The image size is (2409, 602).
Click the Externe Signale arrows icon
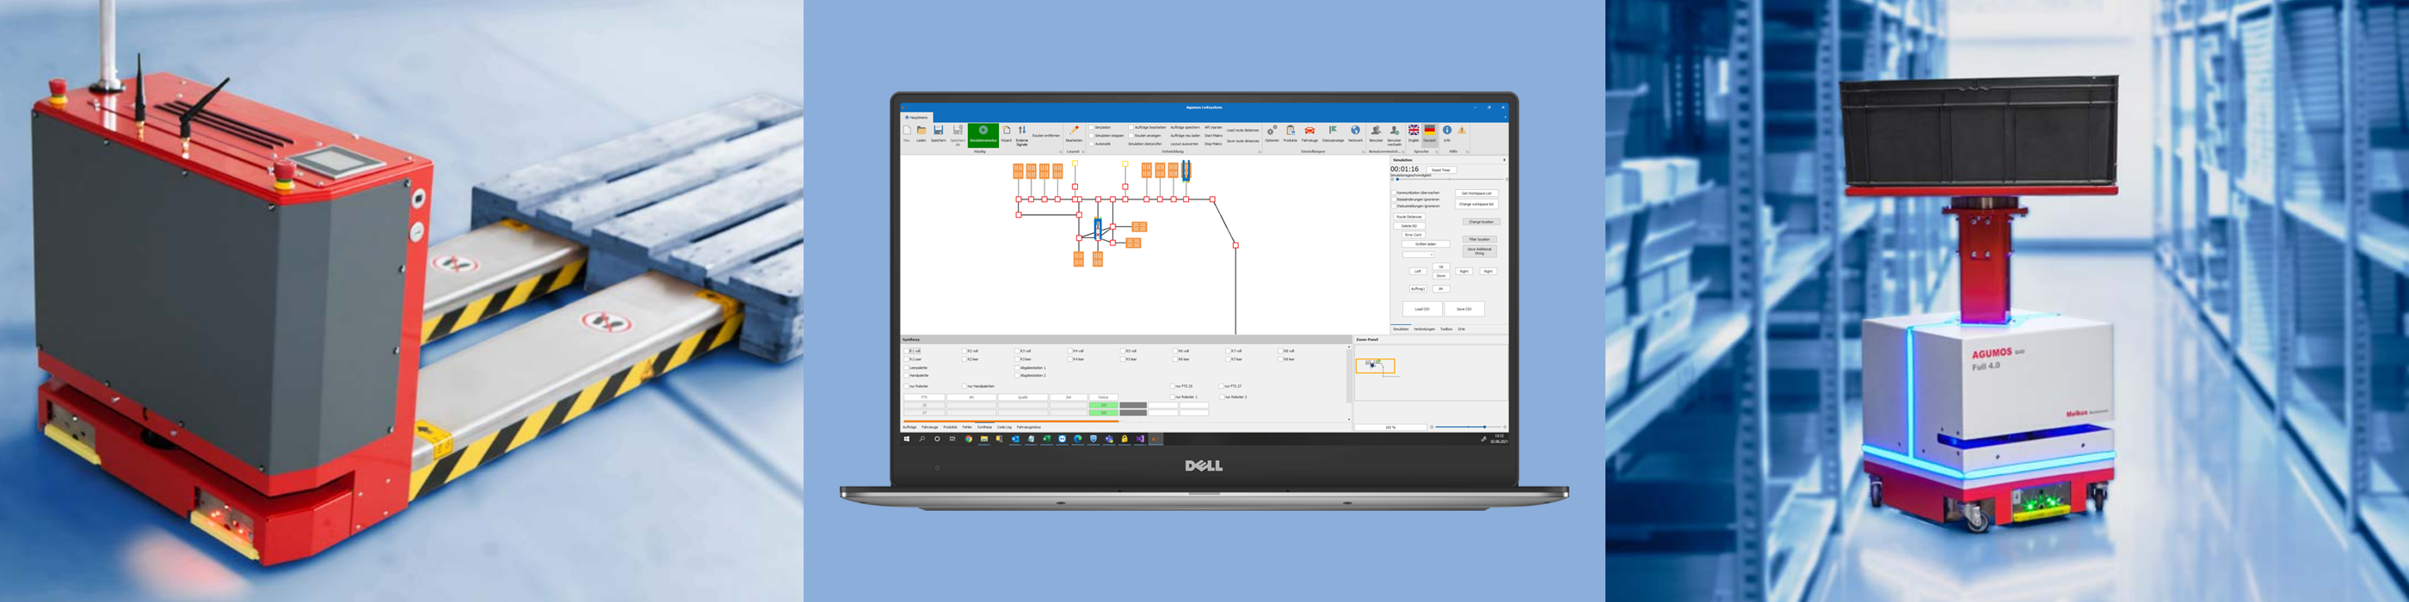pos(1022,131)
